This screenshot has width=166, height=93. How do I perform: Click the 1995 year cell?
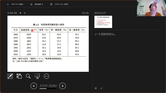click(x=16, y=48)
